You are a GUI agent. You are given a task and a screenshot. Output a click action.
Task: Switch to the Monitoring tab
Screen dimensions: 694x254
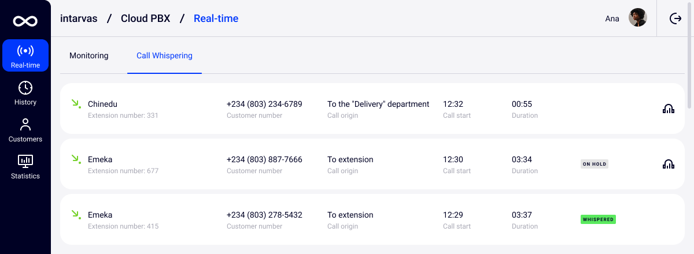pos(89,56)
